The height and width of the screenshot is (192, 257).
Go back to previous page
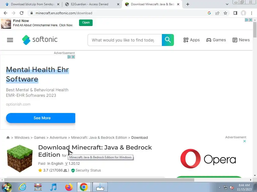point(6,13)
